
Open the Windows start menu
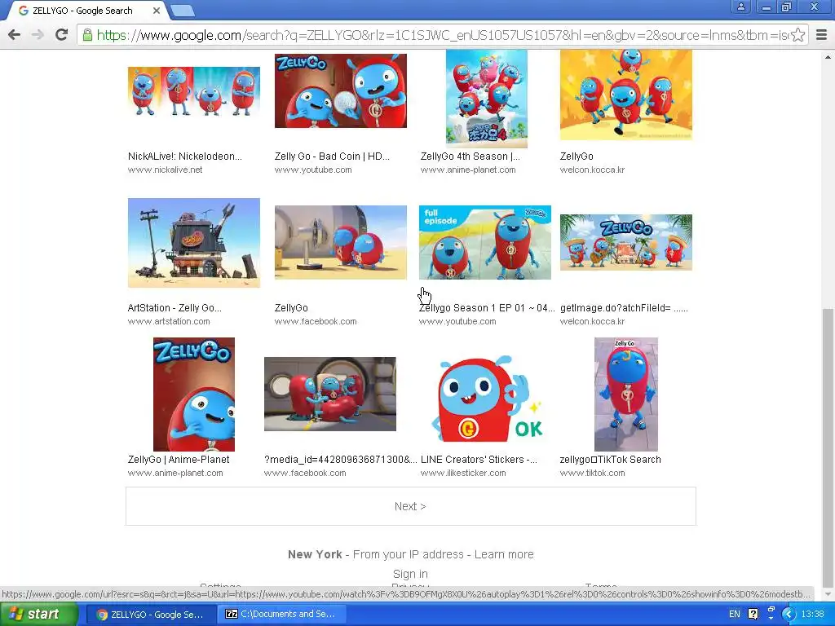(x=38, y=614)
